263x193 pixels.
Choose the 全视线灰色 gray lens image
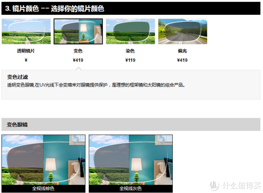pyautogui.click(x=130, y=160)
